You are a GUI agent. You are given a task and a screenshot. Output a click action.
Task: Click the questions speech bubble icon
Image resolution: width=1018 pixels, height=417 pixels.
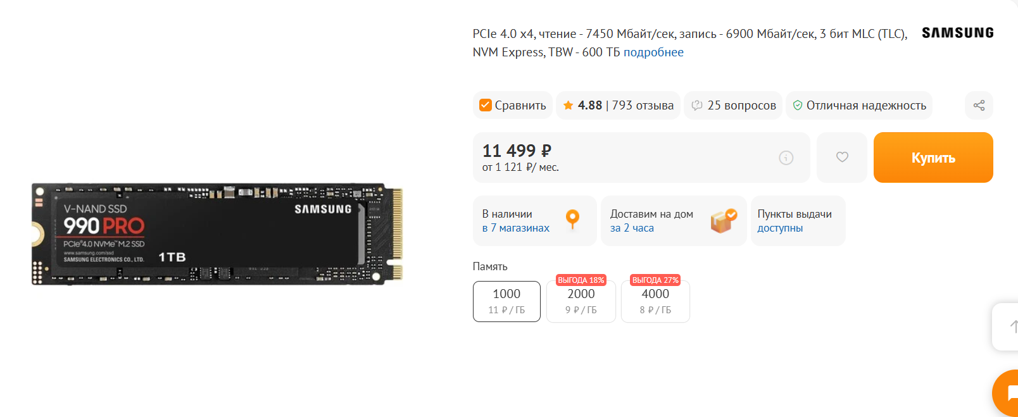697,105
